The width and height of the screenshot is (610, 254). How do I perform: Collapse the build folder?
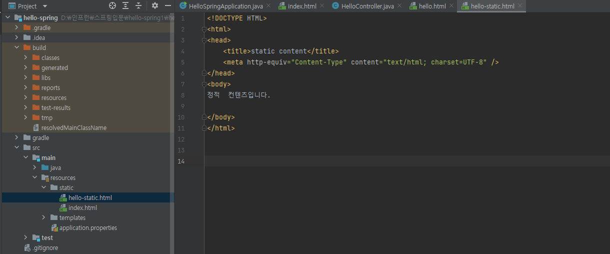(16, 47)
